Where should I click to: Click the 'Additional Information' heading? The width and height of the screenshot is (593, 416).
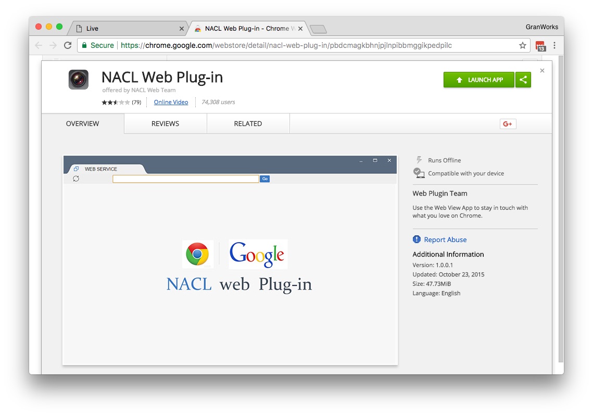pyautogui.click(x=448, y=255)
